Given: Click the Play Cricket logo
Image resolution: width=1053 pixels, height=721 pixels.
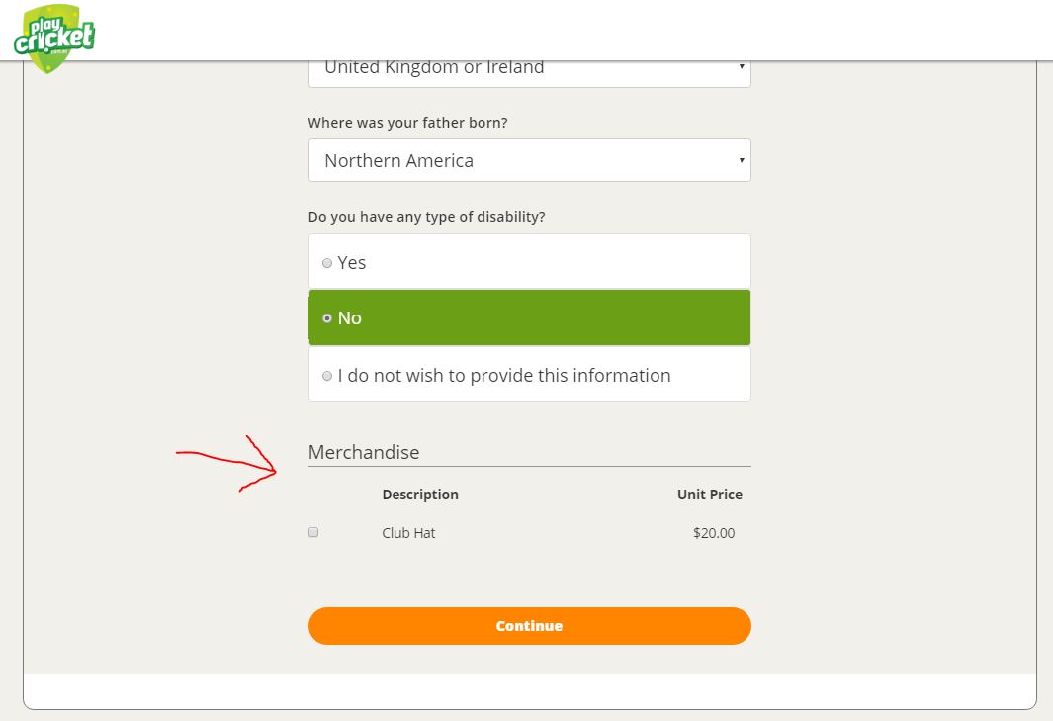Looking at the screenshot, I should [53, 38].
